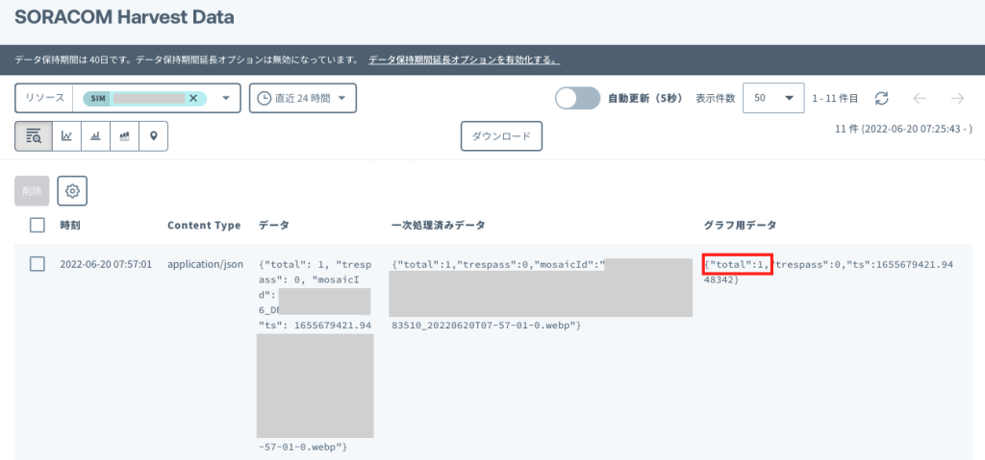Click the グラフ用データ JSON cell value

pos(828,272)
